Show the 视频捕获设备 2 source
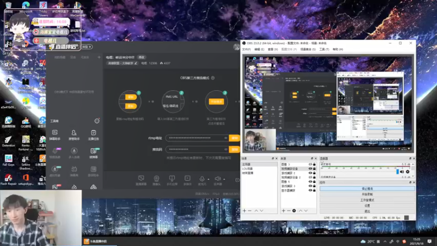 pos(310,177)
